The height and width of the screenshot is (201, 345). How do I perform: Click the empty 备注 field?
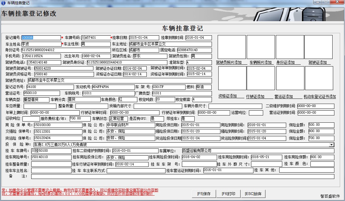(183, 177)
